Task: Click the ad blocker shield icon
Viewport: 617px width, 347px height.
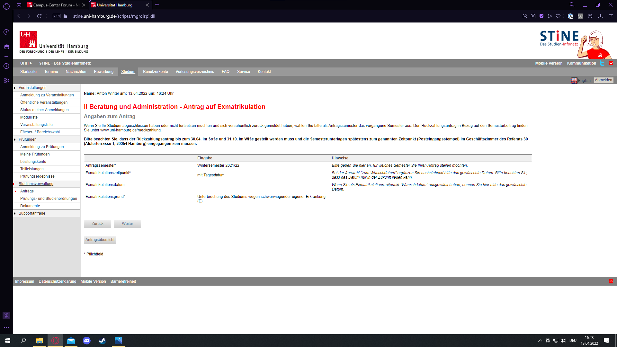Action: coord(541,16)
